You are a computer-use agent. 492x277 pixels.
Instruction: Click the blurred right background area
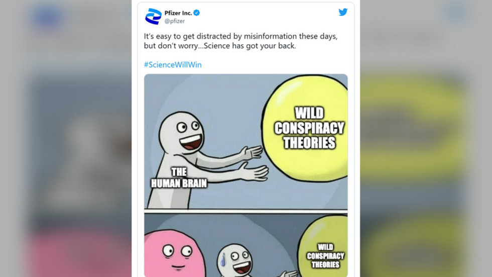point(426,139)
